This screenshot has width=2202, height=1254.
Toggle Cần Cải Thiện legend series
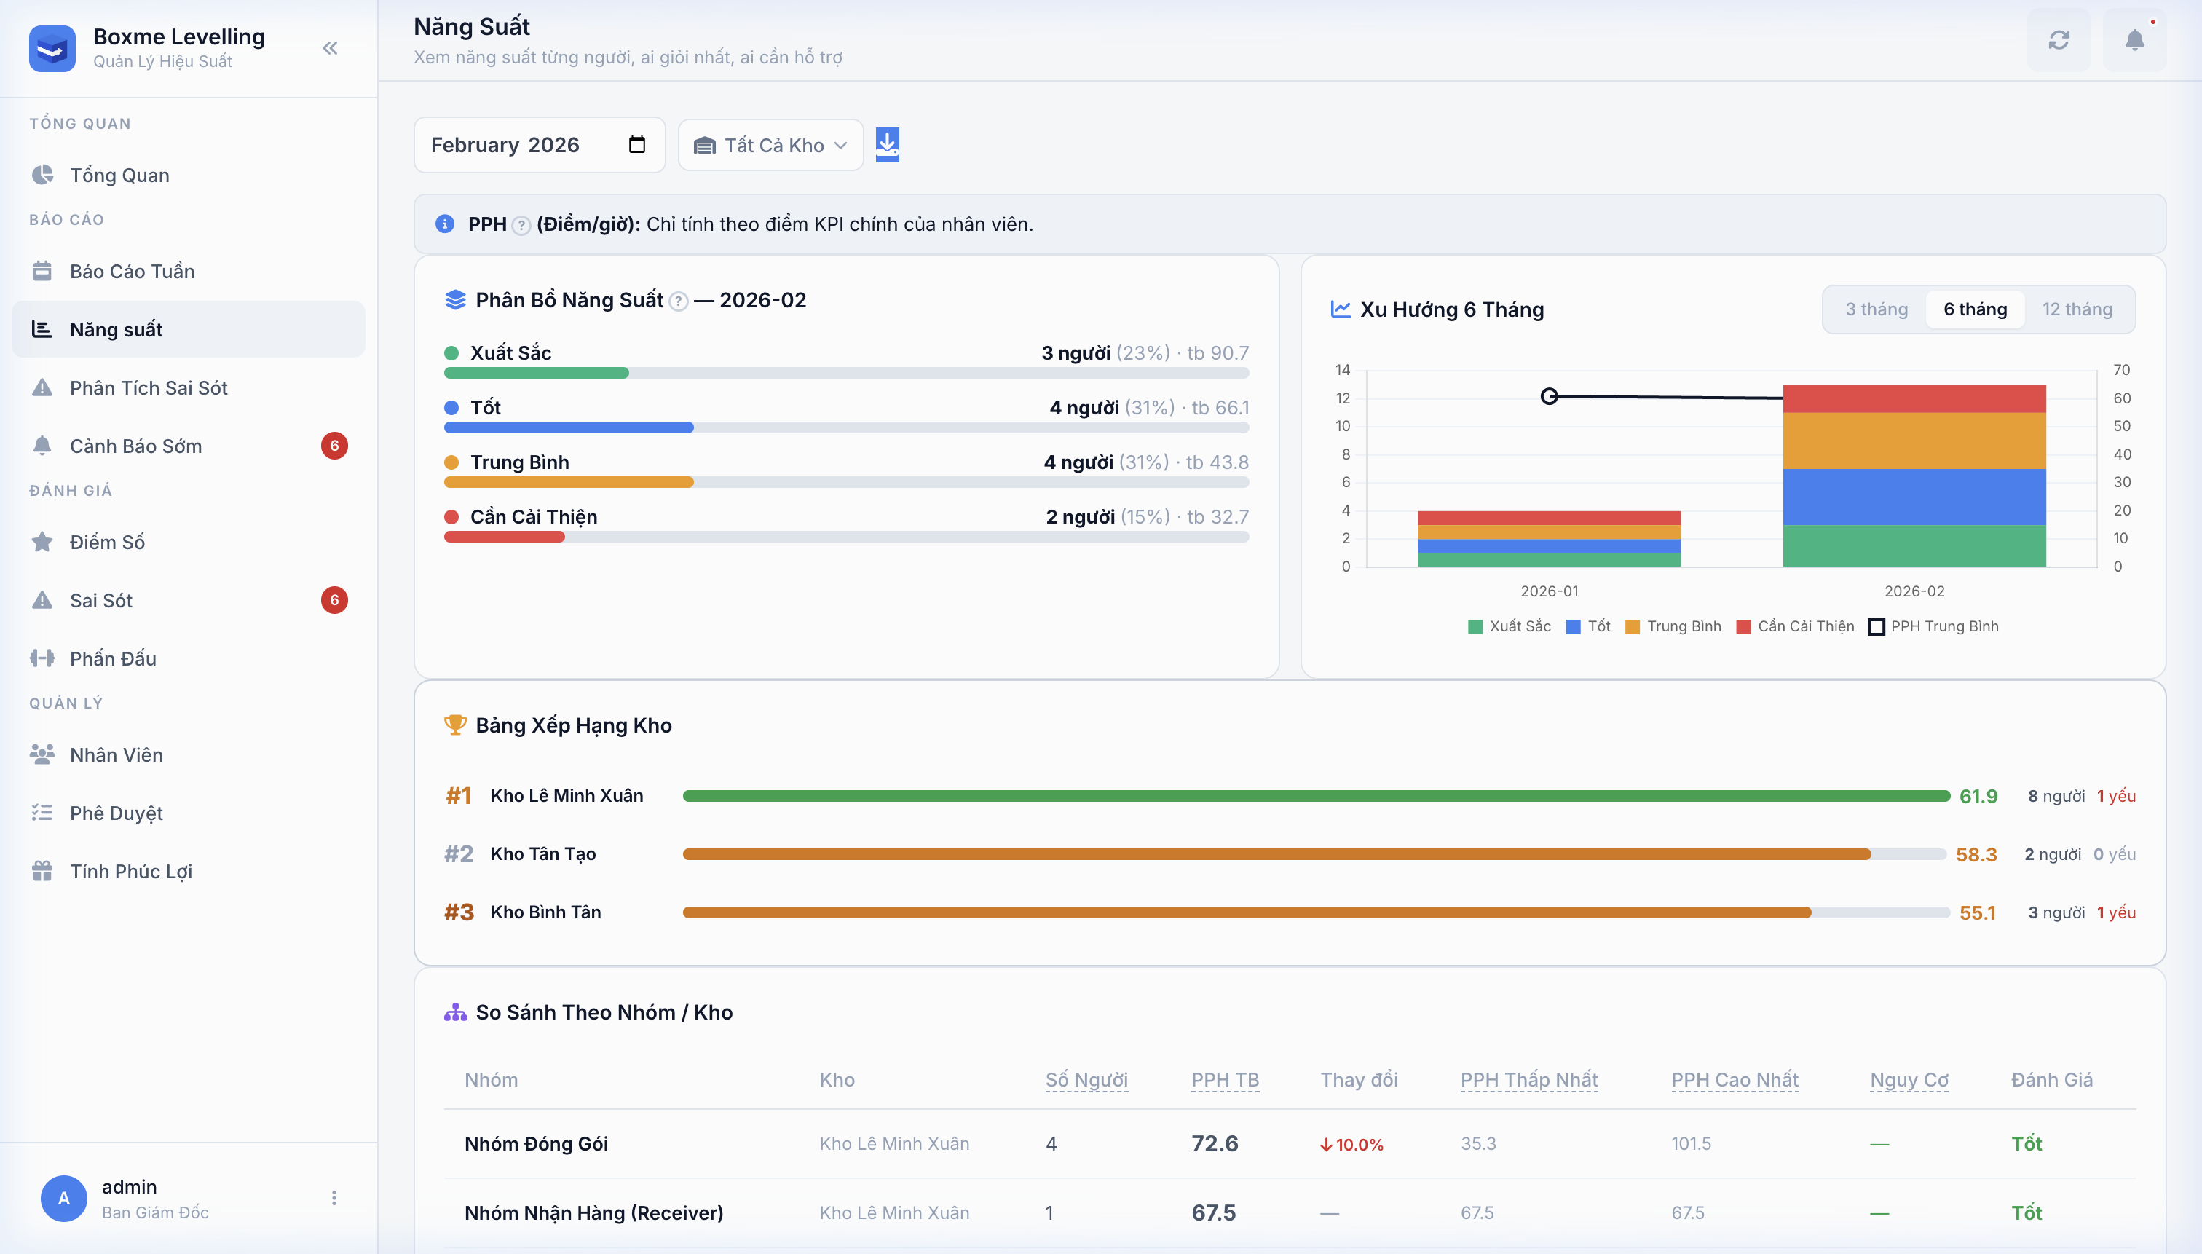[1796, 626]
